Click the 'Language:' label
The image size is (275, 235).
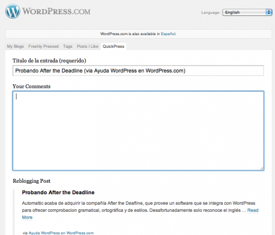coord(211,13)
